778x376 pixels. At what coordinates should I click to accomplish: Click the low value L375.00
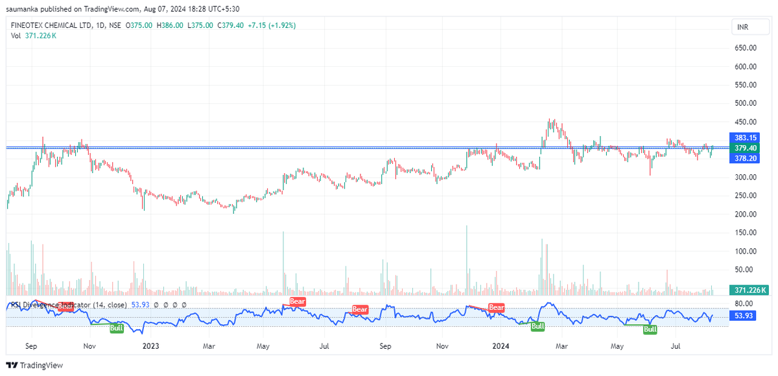(x=200, y=25)
